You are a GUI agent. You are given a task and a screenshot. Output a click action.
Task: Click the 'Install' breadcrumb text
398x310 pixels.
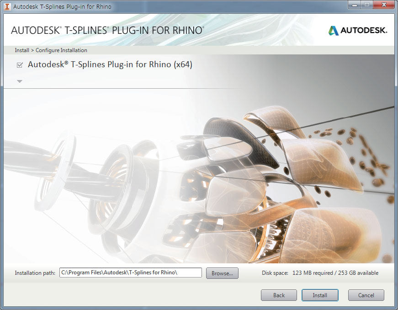point(22,50)
